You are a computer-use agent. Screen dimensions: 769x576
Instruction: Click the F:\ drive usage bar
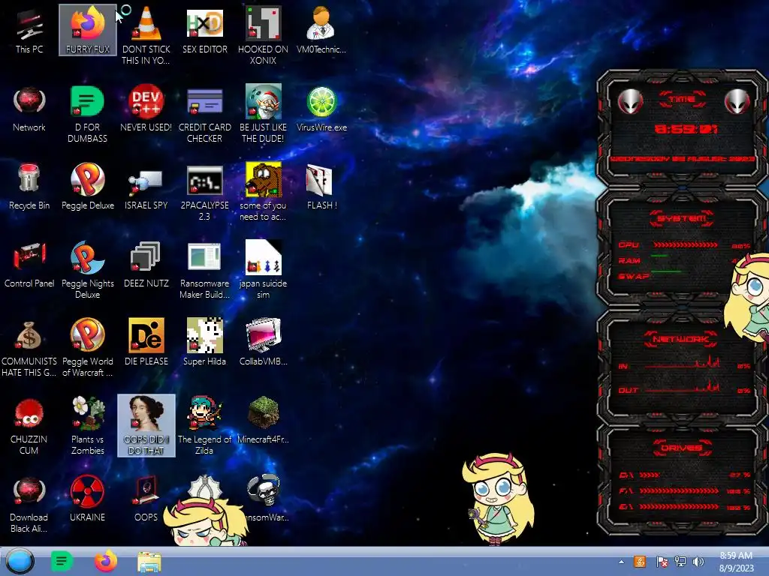click(x=679, y=490)
